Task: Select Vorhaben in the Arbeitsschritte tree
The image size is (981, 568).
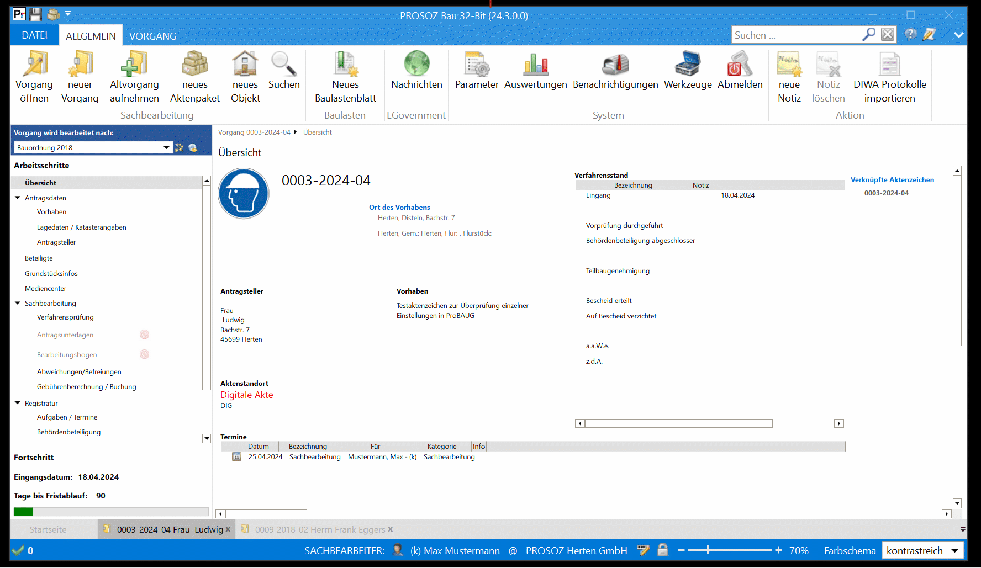Action: [x=51, y=212]
